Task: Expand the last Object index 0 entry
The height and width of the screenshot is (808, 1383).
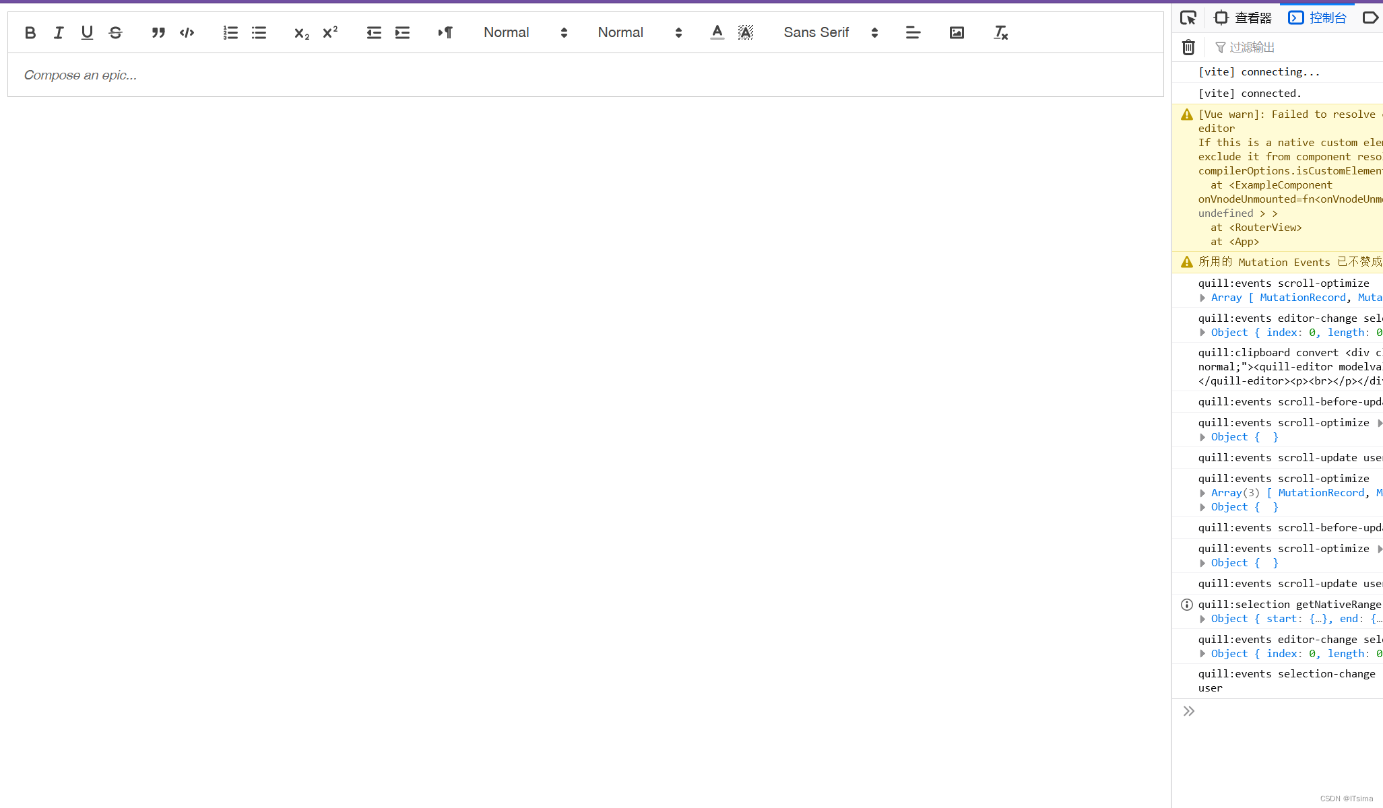Action: [x=1202, y=654]
